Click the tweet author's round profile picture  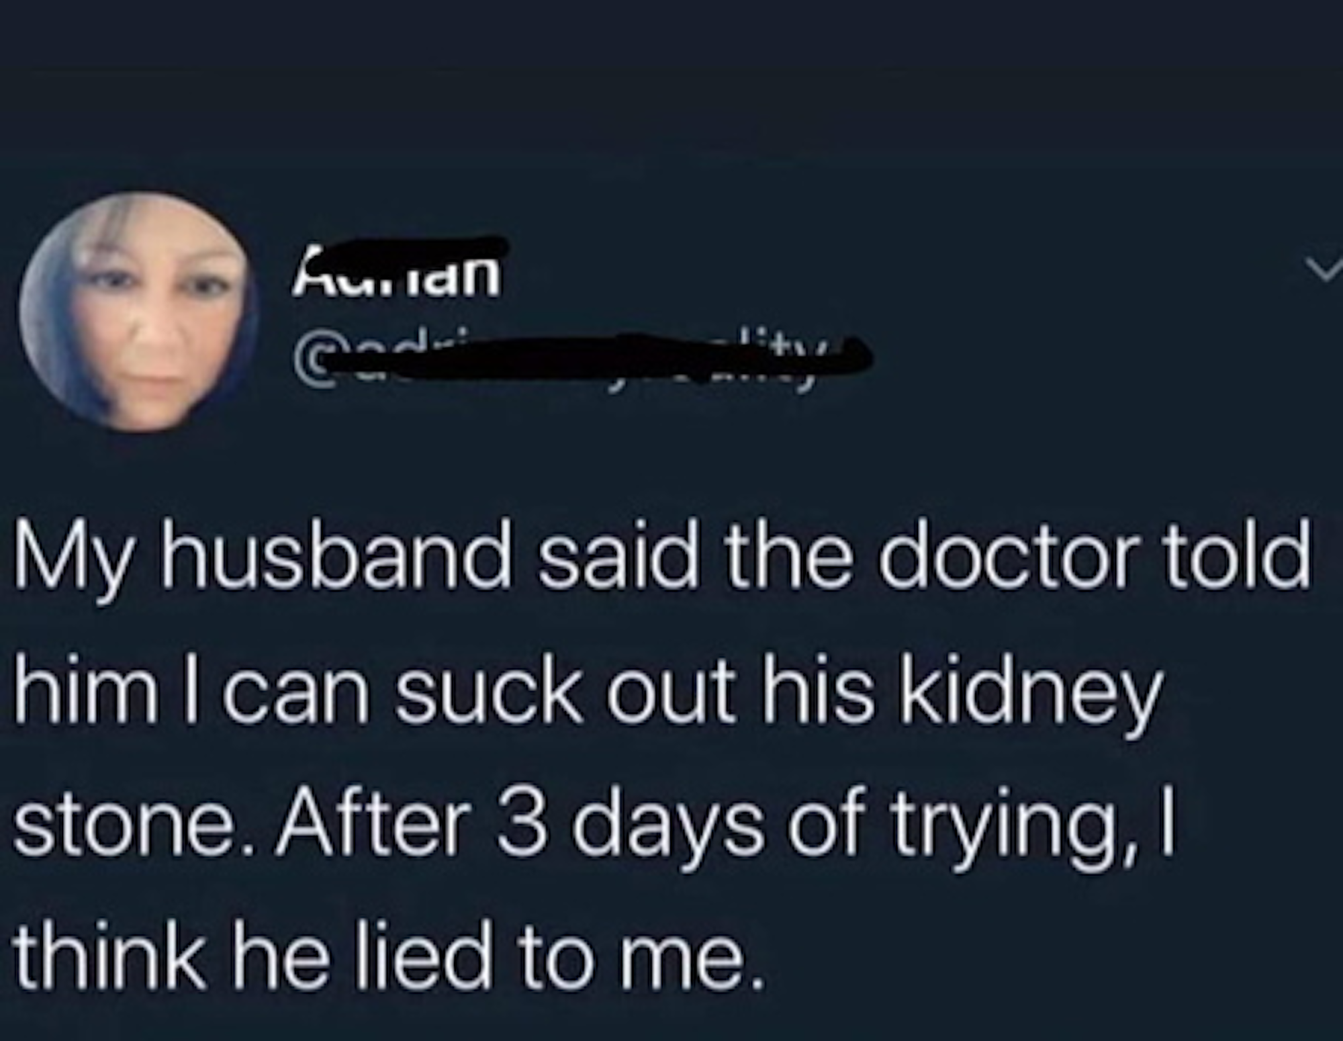(x=139, y=310)
